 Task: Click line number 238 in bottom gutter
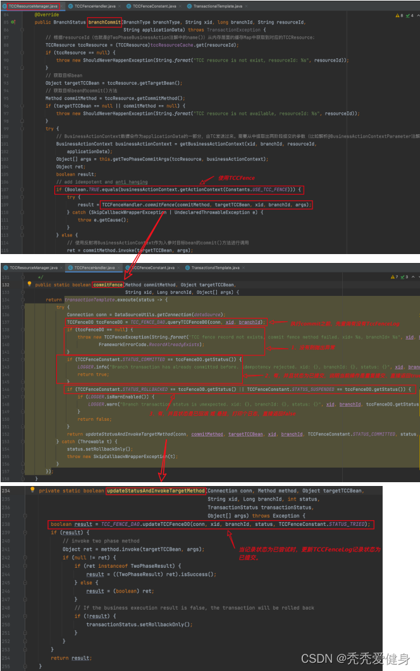click(x=6, y=524)
